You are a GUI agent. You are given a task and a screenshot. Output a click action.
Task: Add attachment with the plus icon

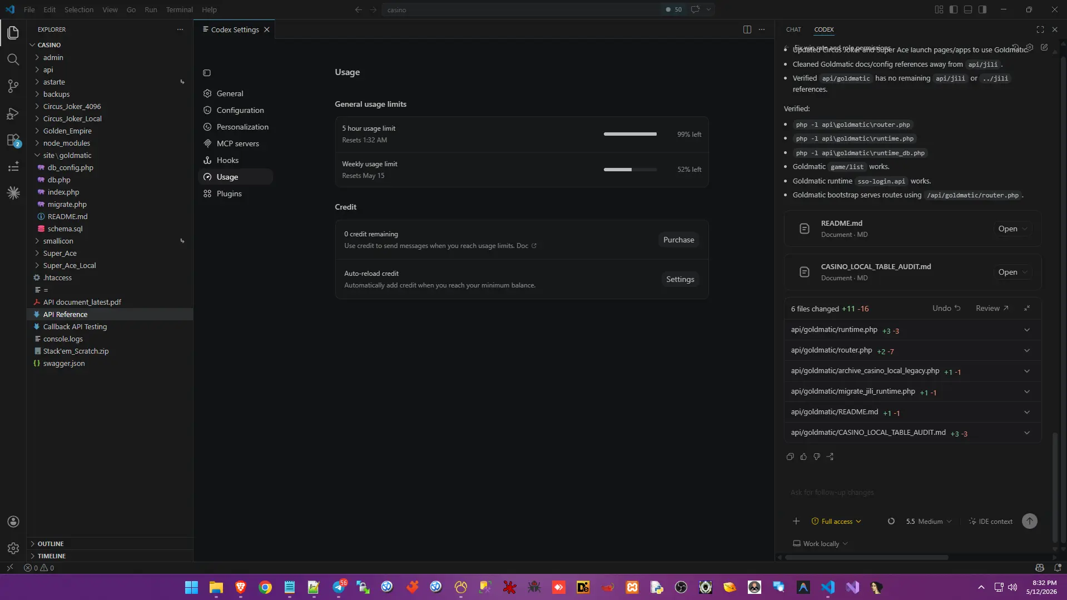[796, 521]
